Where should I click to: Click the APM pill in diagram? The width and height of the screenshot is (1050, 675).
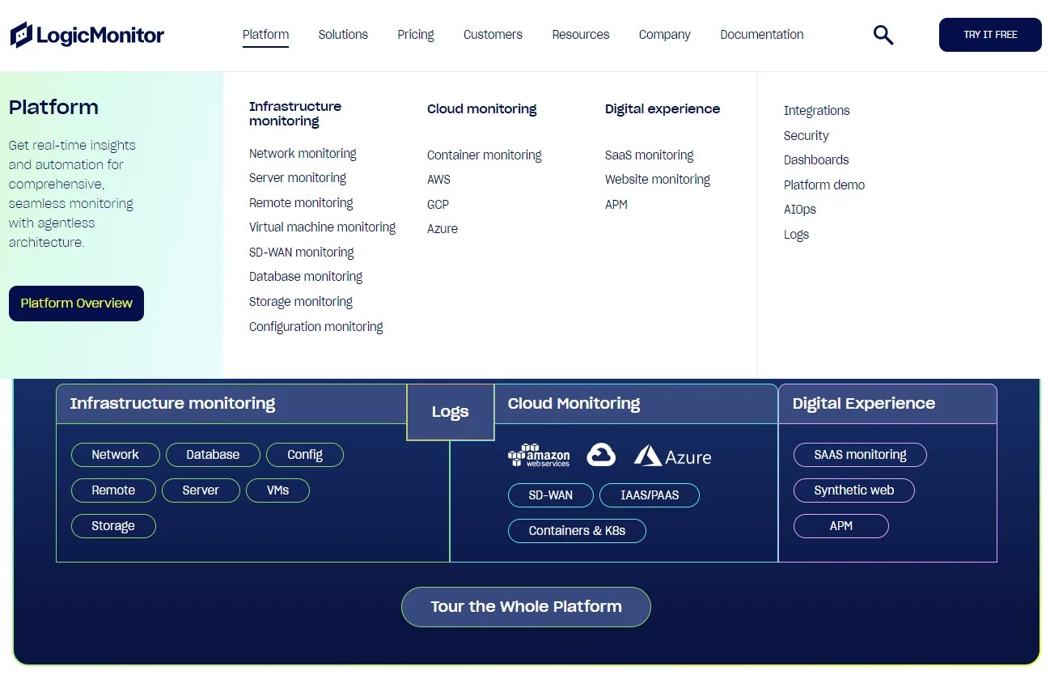(841, 526)
